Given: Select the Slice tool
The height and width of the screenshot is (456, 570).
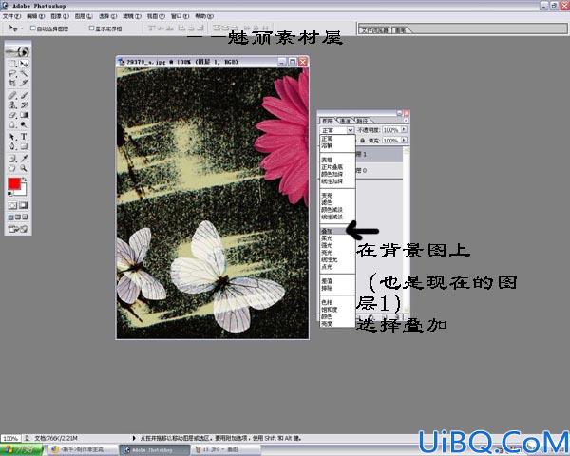Looking at the screenshot, I should [24, 83].
